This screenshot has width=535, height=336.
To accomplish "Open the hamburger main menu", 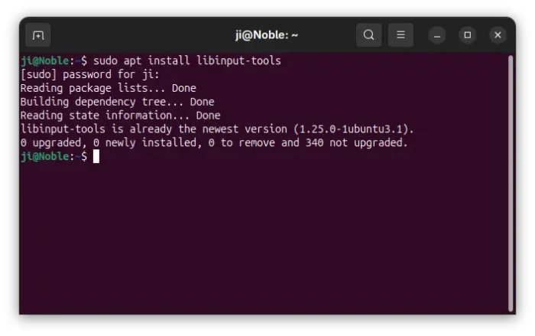I will 400,35.
